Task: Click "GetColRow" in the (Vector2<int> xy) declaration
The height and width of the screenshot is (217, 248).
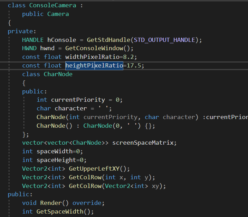Action: [85, 186]
